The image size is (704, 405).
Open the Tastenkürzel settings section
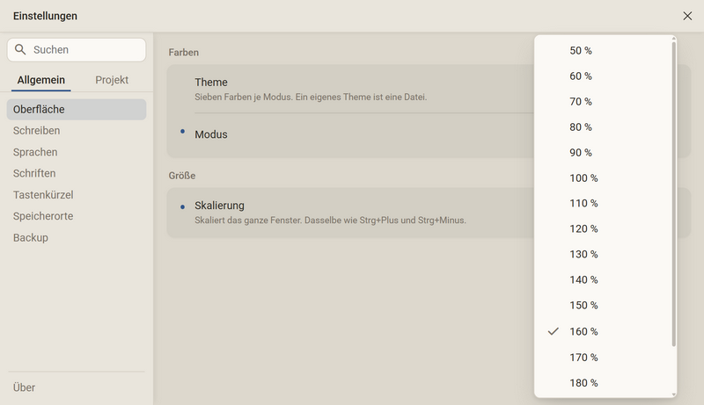point(77,195)
